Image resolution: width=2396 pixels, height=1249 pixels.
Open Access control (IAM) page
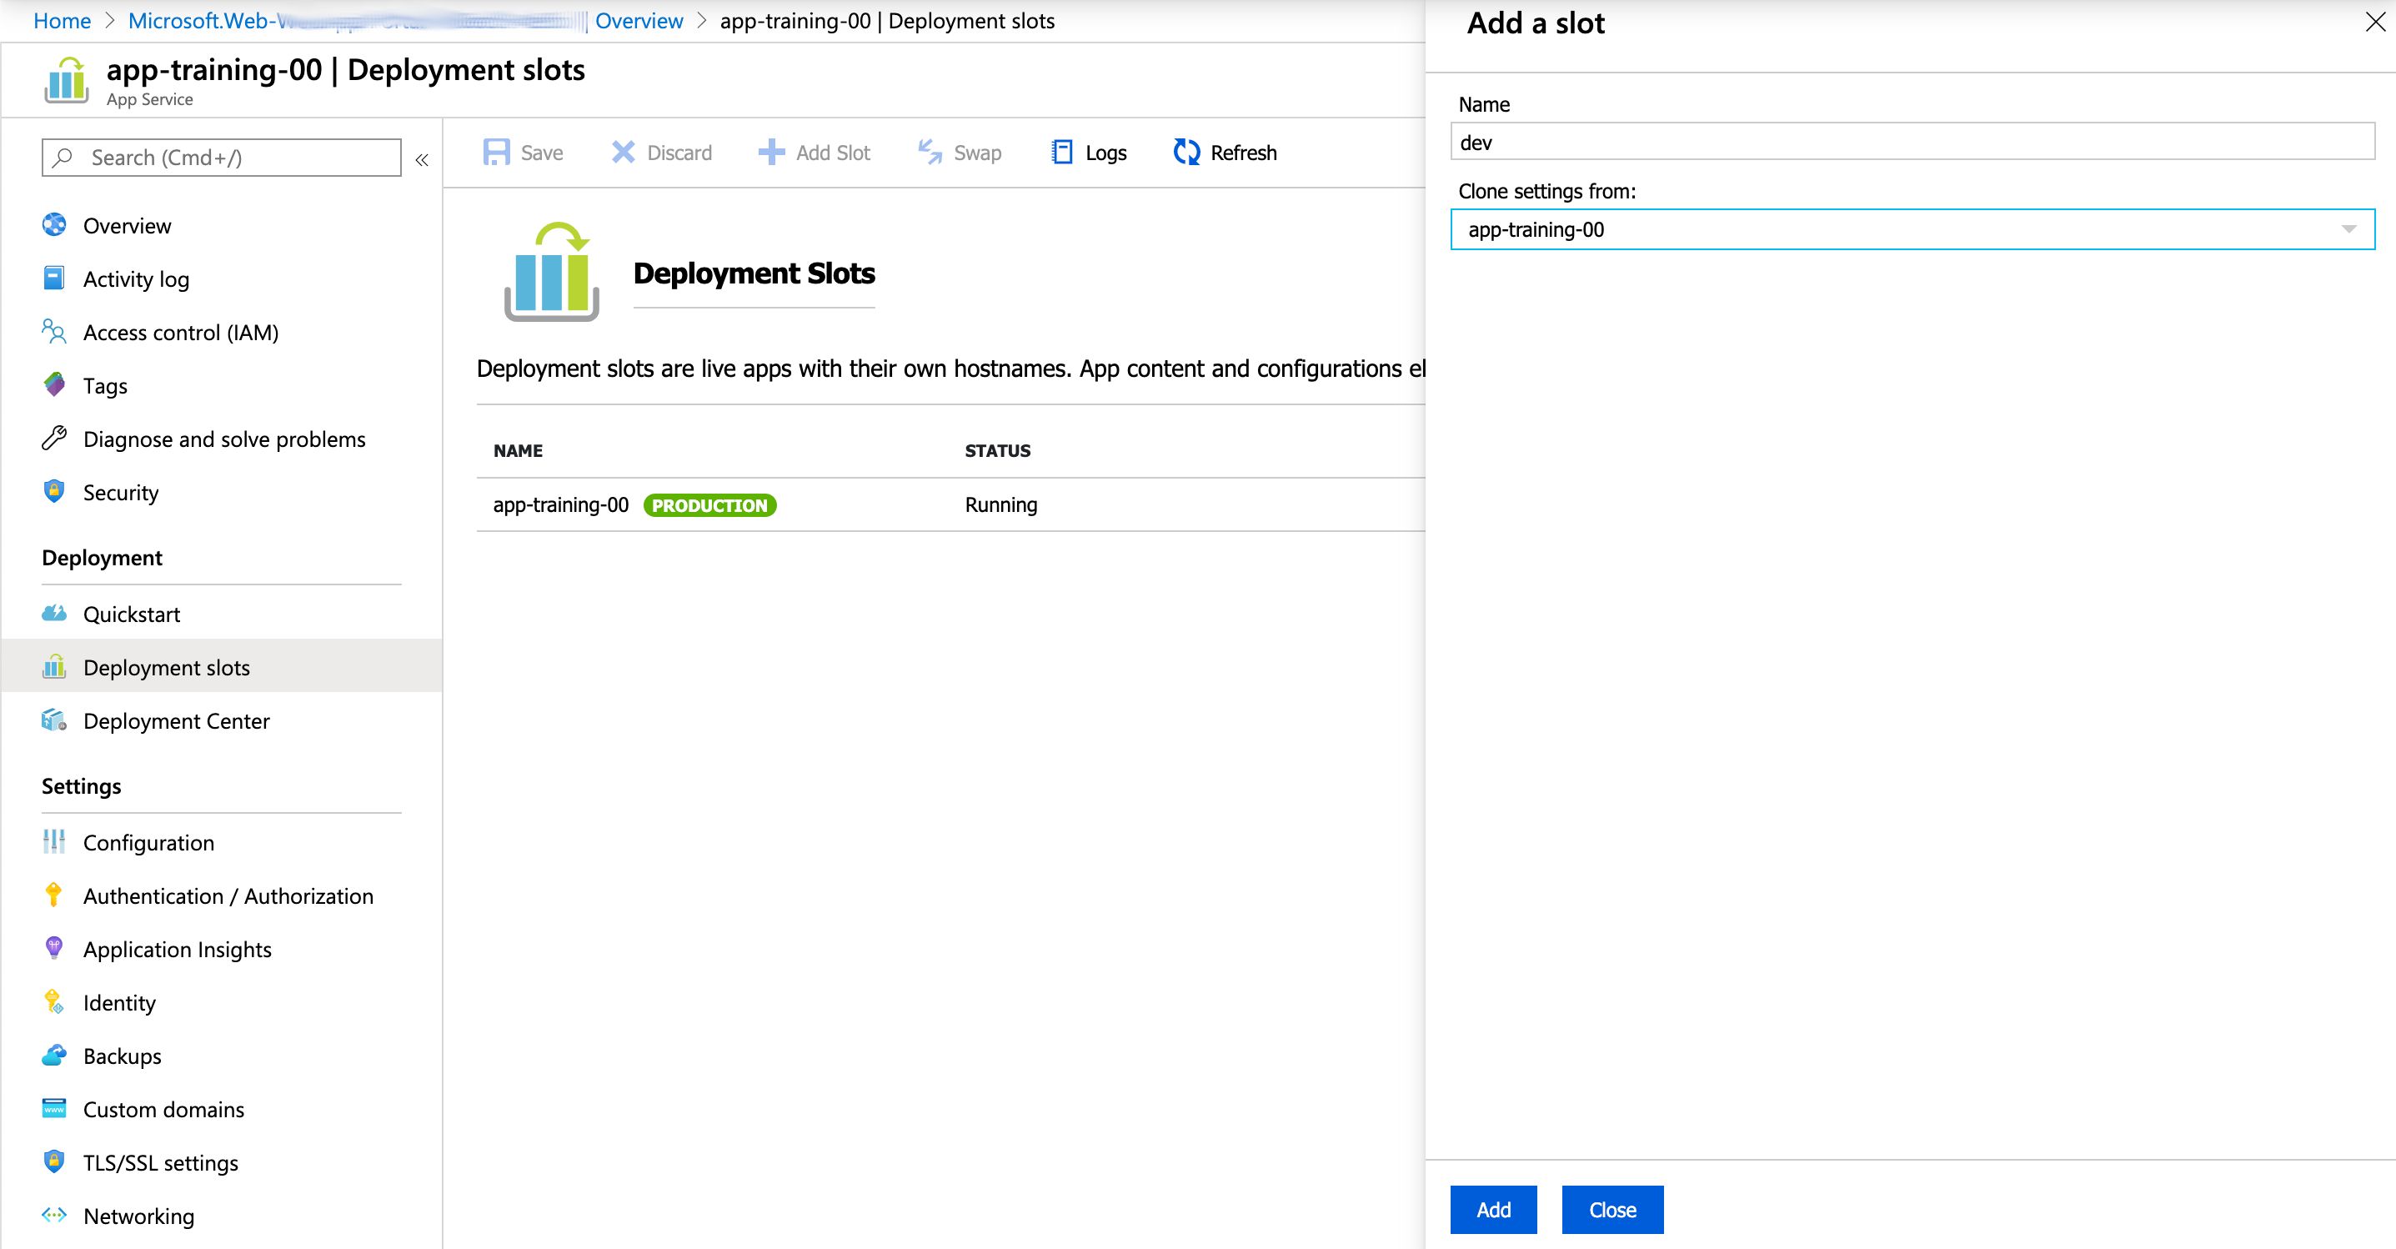coord(180,333)
